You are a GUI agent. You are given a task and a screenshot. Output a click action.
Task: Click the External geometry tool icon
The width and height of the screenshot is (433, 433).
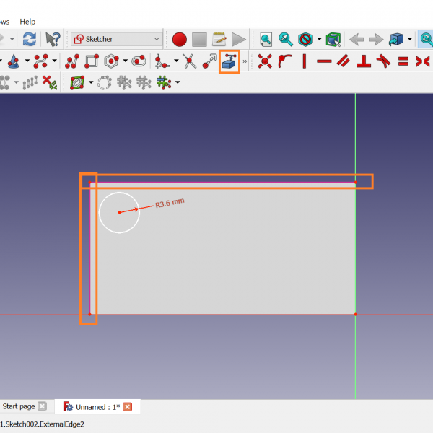(x=229, y=61)
